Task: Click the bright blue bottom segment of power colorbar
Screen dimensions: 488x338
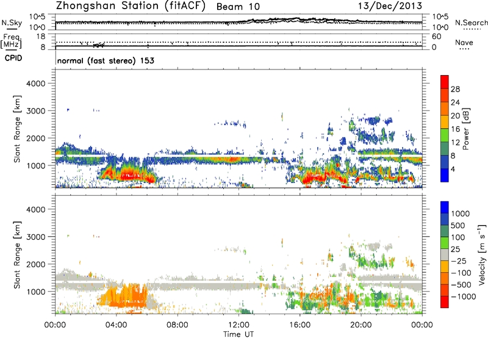Action: pos(445,175)
